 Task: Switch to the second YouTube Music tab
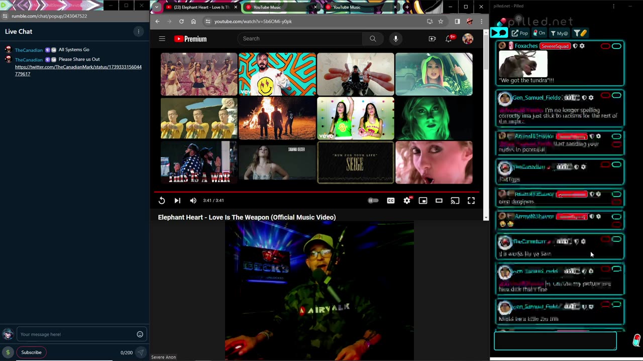(360, 8)
